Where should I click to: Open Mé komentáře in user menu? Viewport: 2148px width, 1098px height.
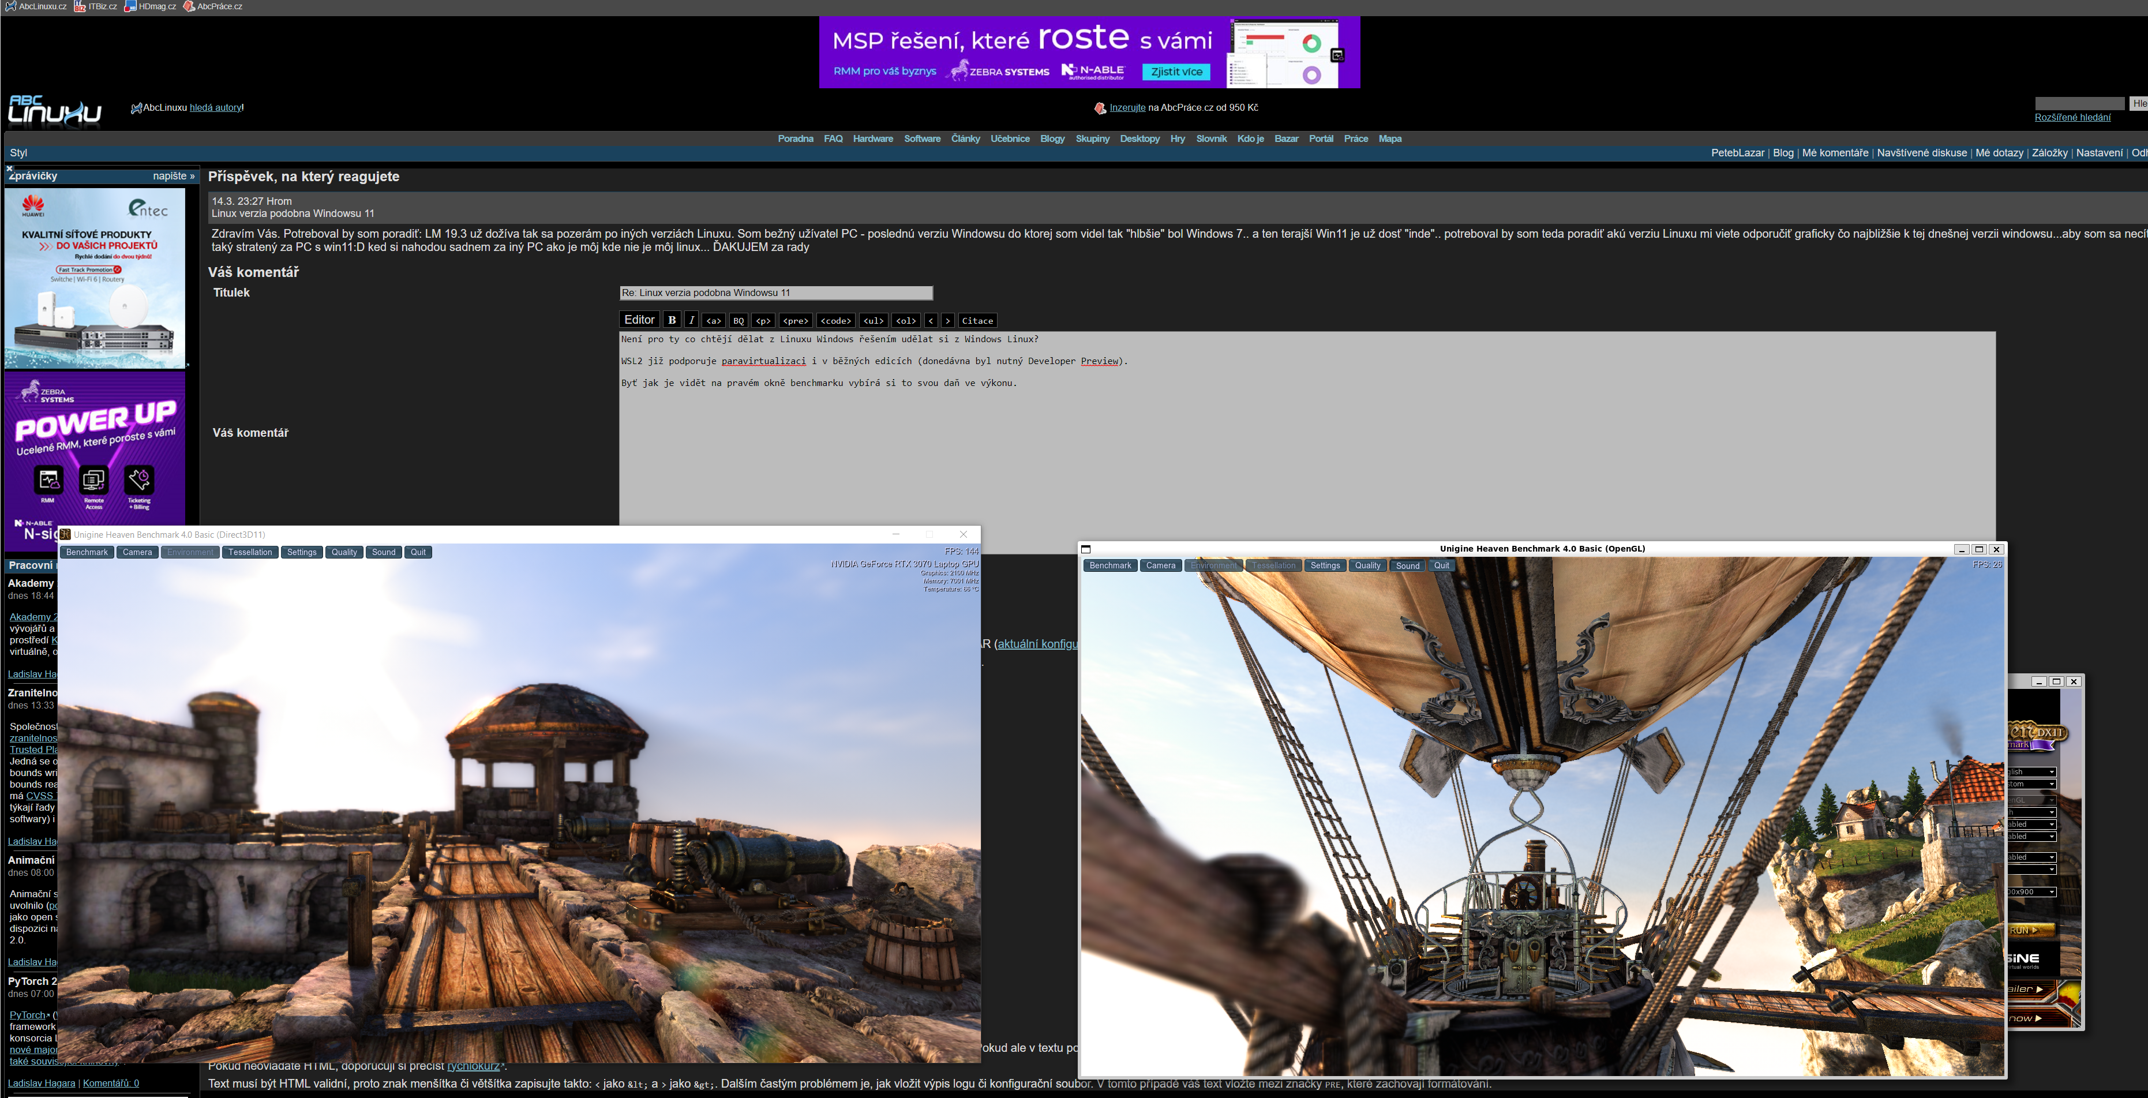1835,153
